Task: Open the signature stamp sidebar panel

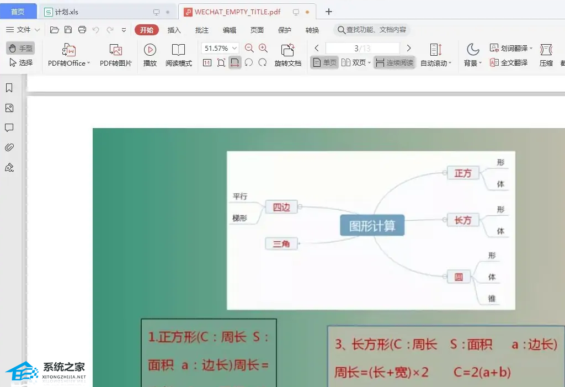Action: (x=9, y=167)
